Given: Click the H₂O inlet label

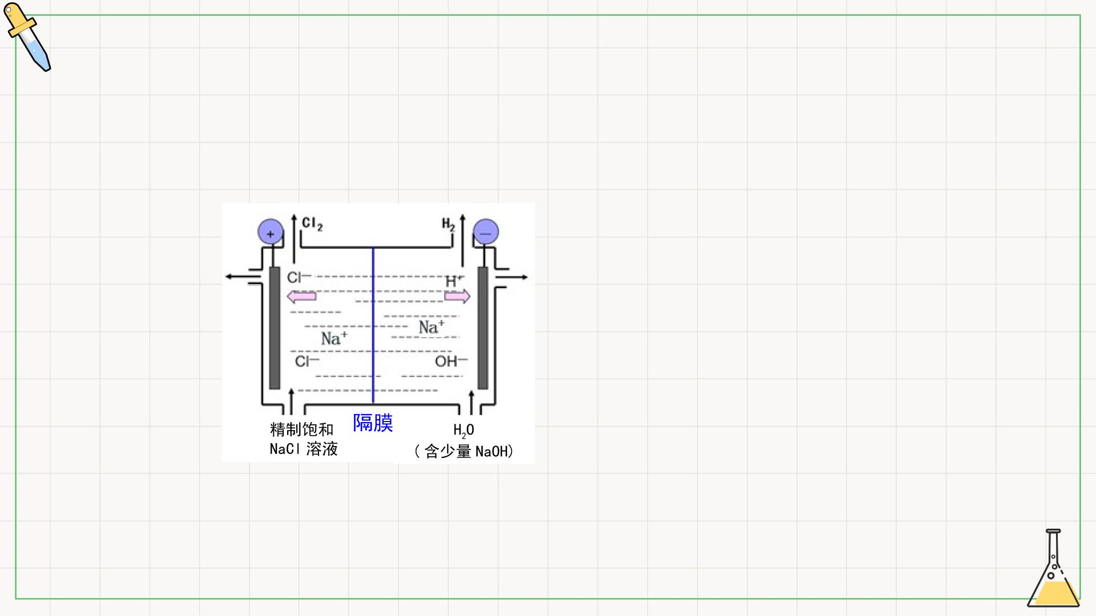Looking at the screenshot, I should [x=464, y=431].
